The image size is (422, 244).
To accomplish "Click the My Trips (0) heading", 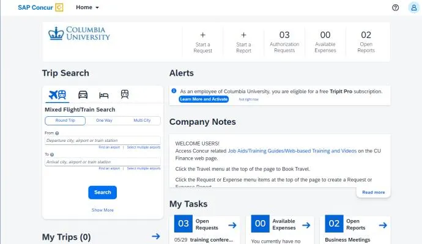I will (66, 237).
